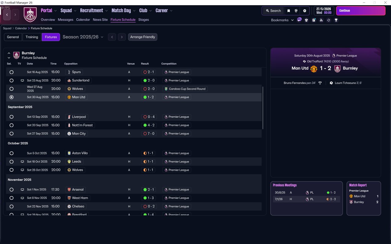Open the player search icon in the bookmarks bar
The image size is (391, 244).
[x=321, y=20]
